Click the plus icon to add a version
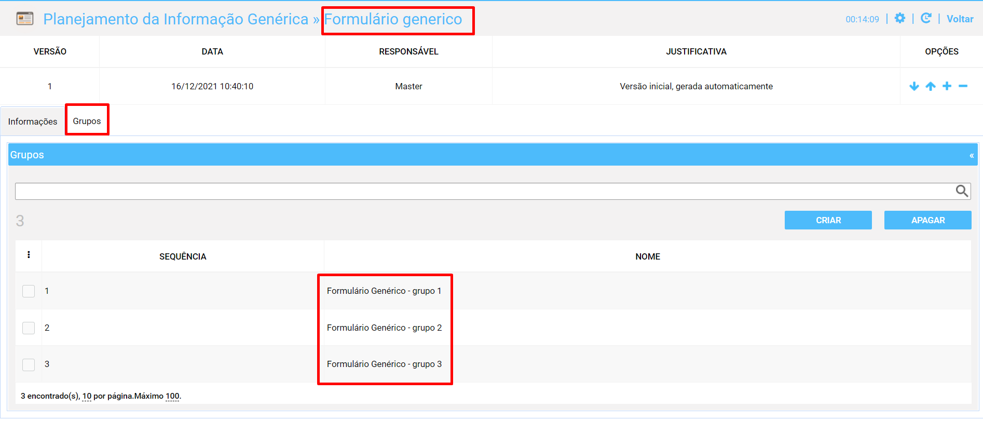983x421 pixels. coord(947,86)
